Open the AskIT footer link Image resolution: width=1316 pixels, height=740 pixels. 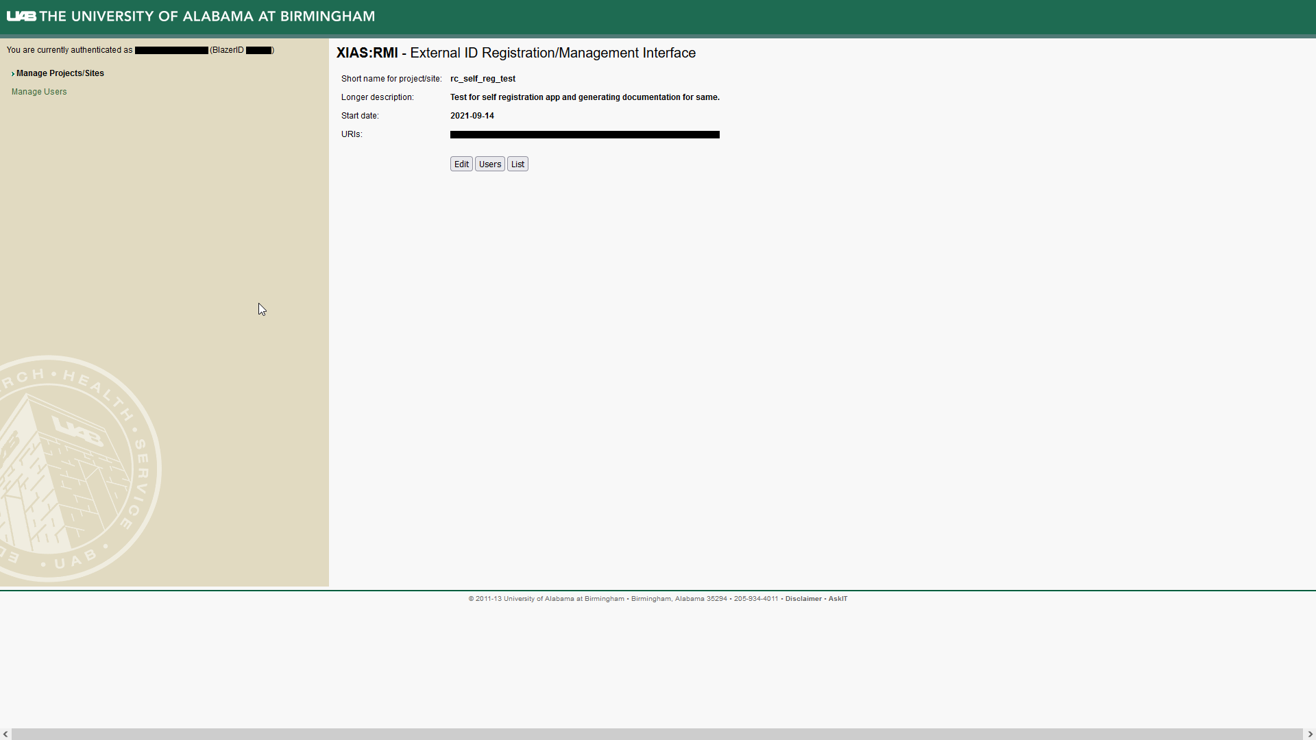point(838,599)
